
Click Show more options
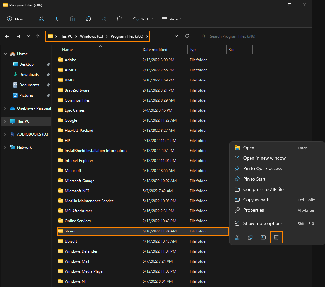click(277, 223)
